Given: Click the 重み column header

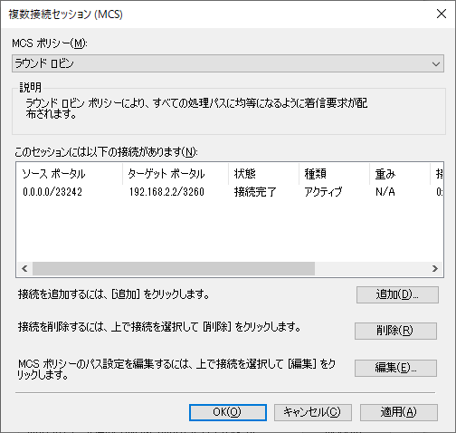Looking at the screenshot, I should 400,174.
